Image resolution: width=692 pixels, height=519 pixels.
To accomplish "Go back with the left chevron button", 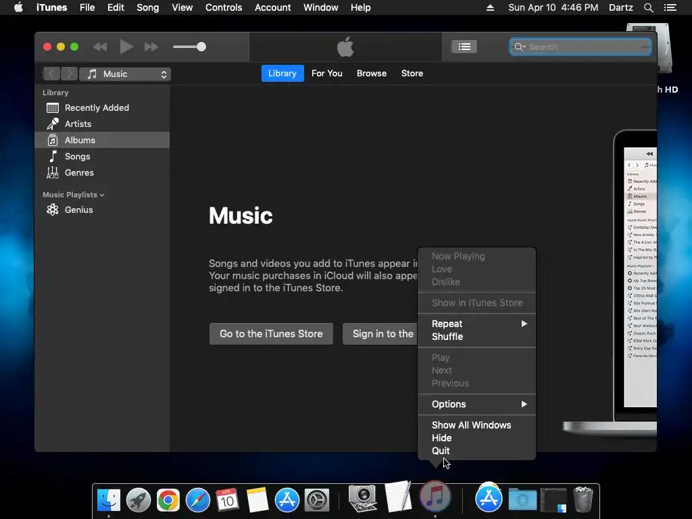I will [51, 74].
